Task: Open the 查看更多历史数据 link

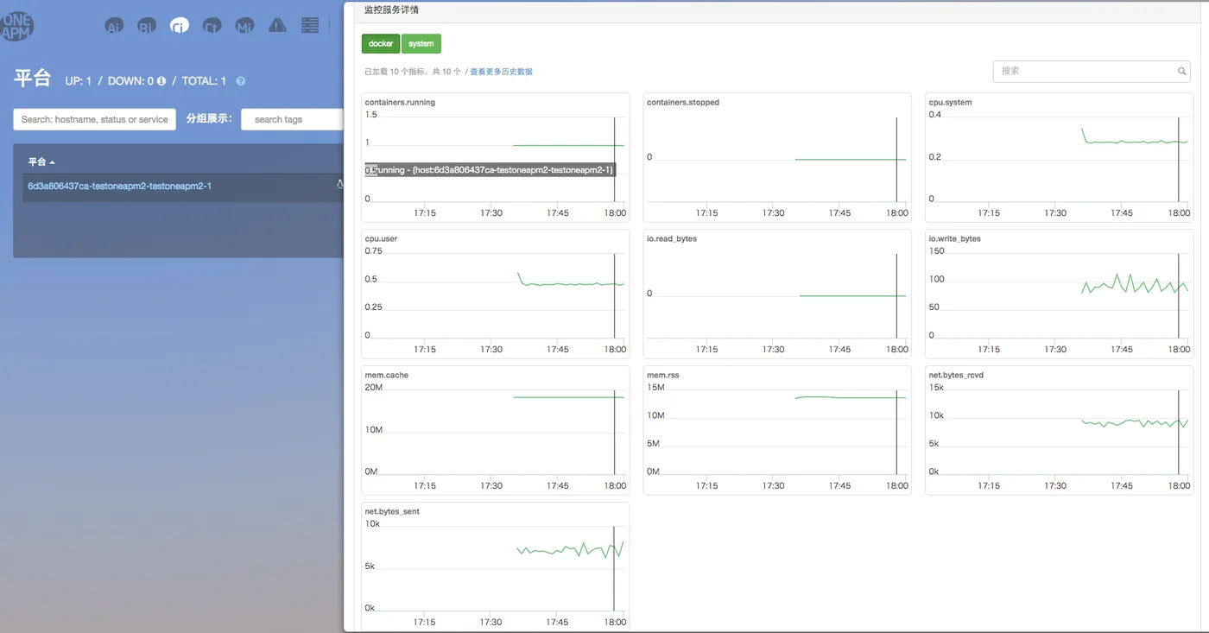Action: pyautogui.click(x=501, y=72)
